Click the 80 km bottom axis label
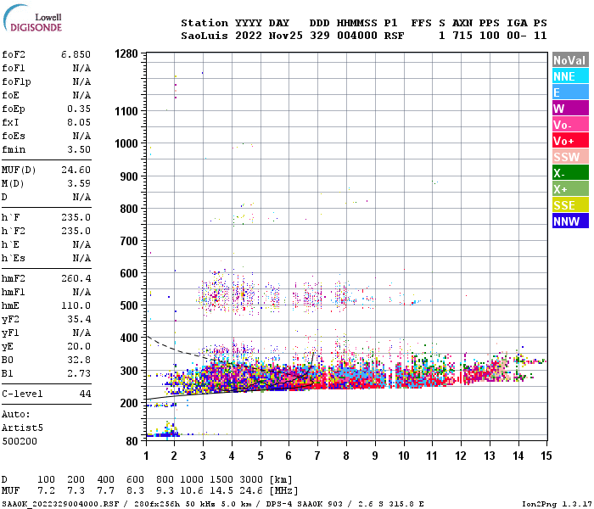This screenshot has height=509, width=594. (x=132, y=442)
